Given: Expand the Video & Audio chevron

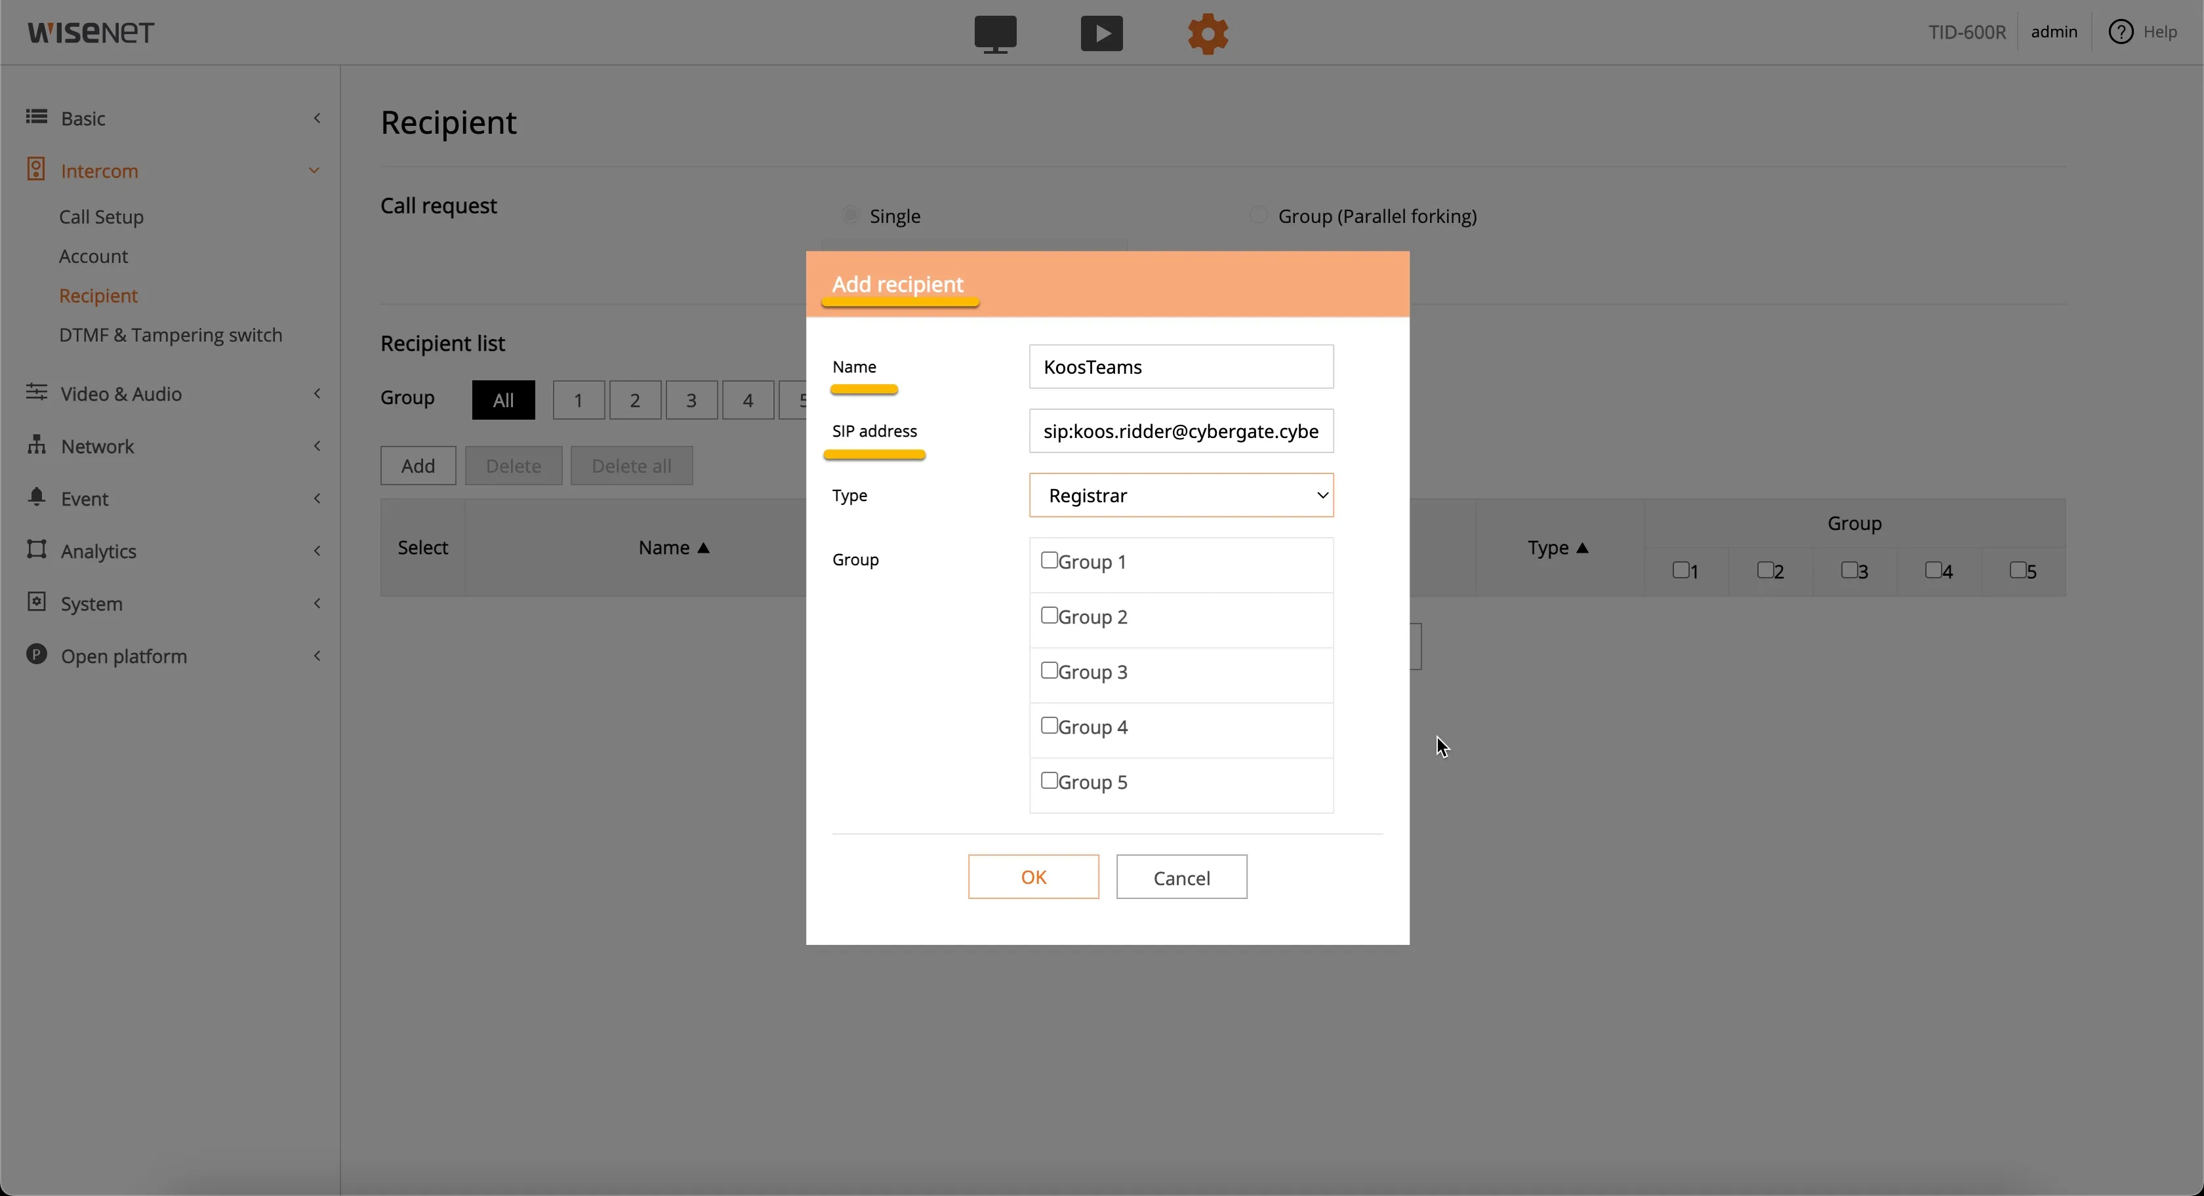Looking at the screenshot, I should [317, 393].
